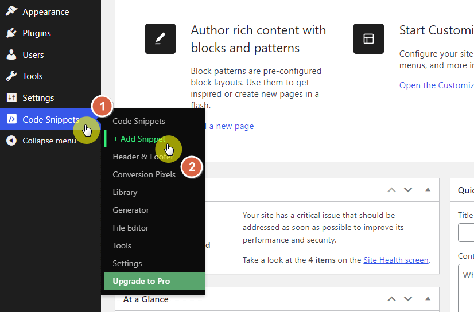Click Upgrade to Pro
474x312 pixels.
coord(154,281)
